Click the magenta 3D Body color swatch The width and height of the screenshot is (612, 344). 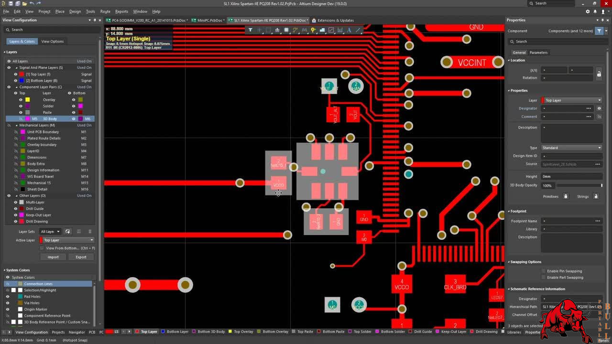tap(27, 118)
